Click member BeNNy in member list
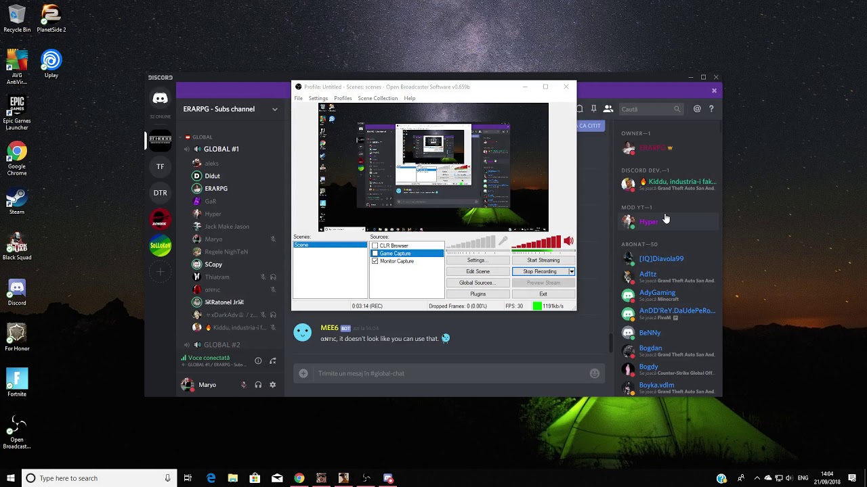867x487 pixels. (x=650, y=333)
